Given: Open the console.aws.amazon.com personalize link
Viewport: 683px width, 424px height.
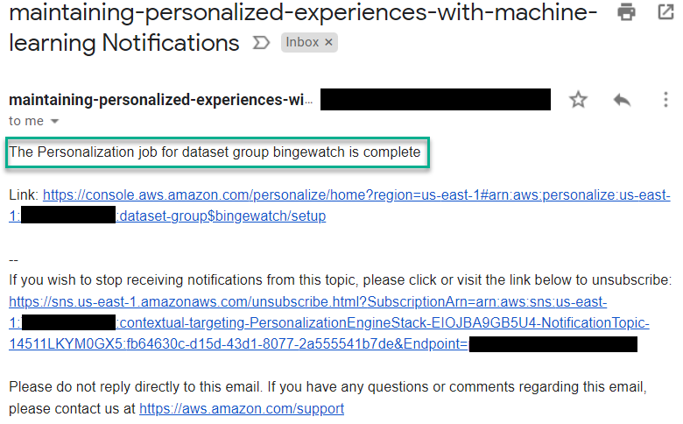Looking at the screenshot, I should coord(340,205).
